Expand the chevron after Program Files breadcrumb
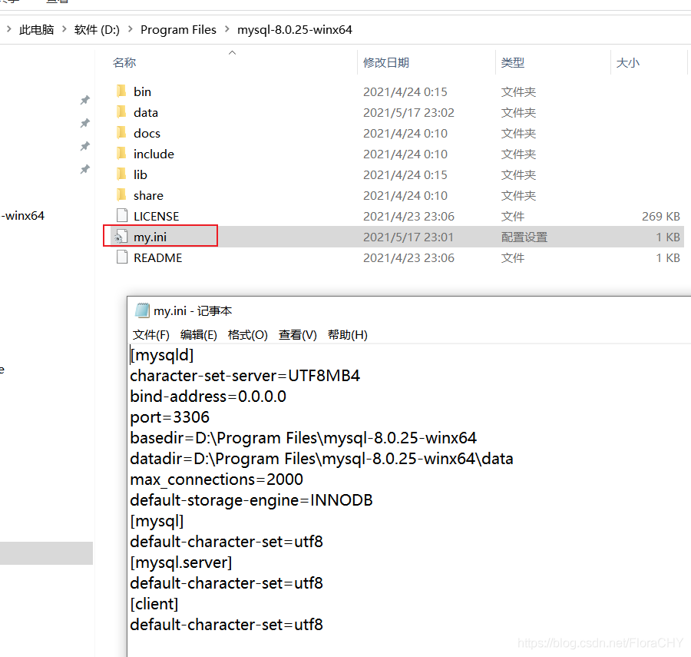Image resolution: width=691 pixels, height=657 pixels. click(227, 29)
